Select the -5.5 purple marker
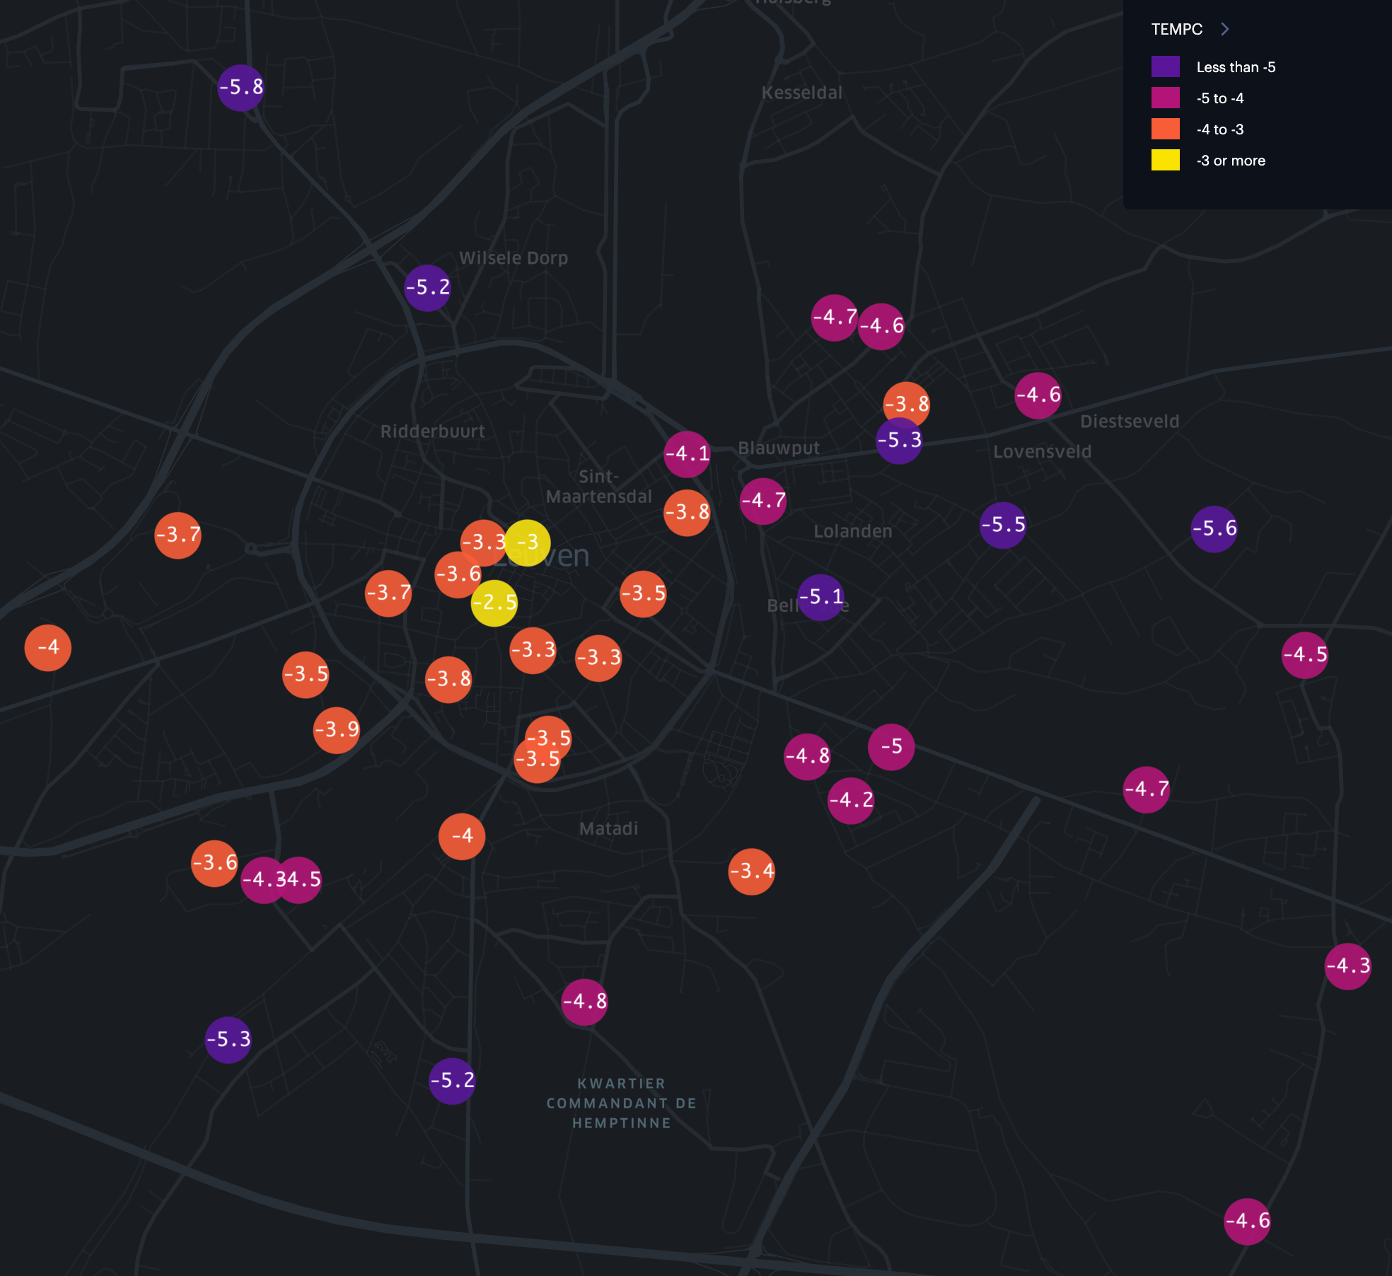This screenshot has width=1392, height=1276. pyautogui.click(x=1002, y=525)
